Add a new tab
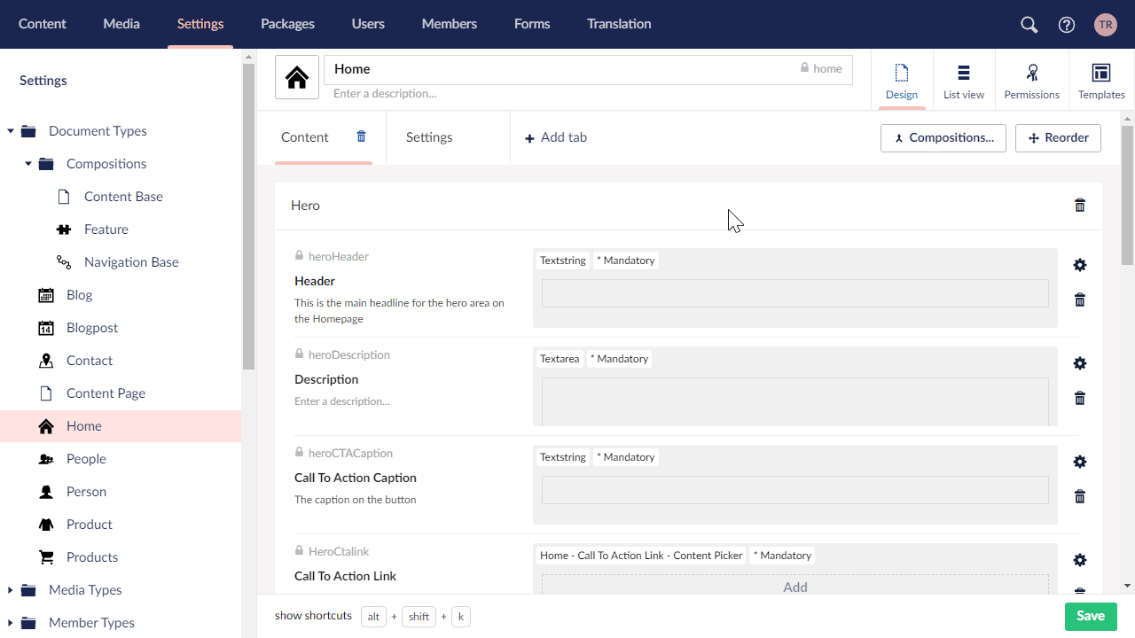This screenshot has width=1135, height=638. (556, 137)
